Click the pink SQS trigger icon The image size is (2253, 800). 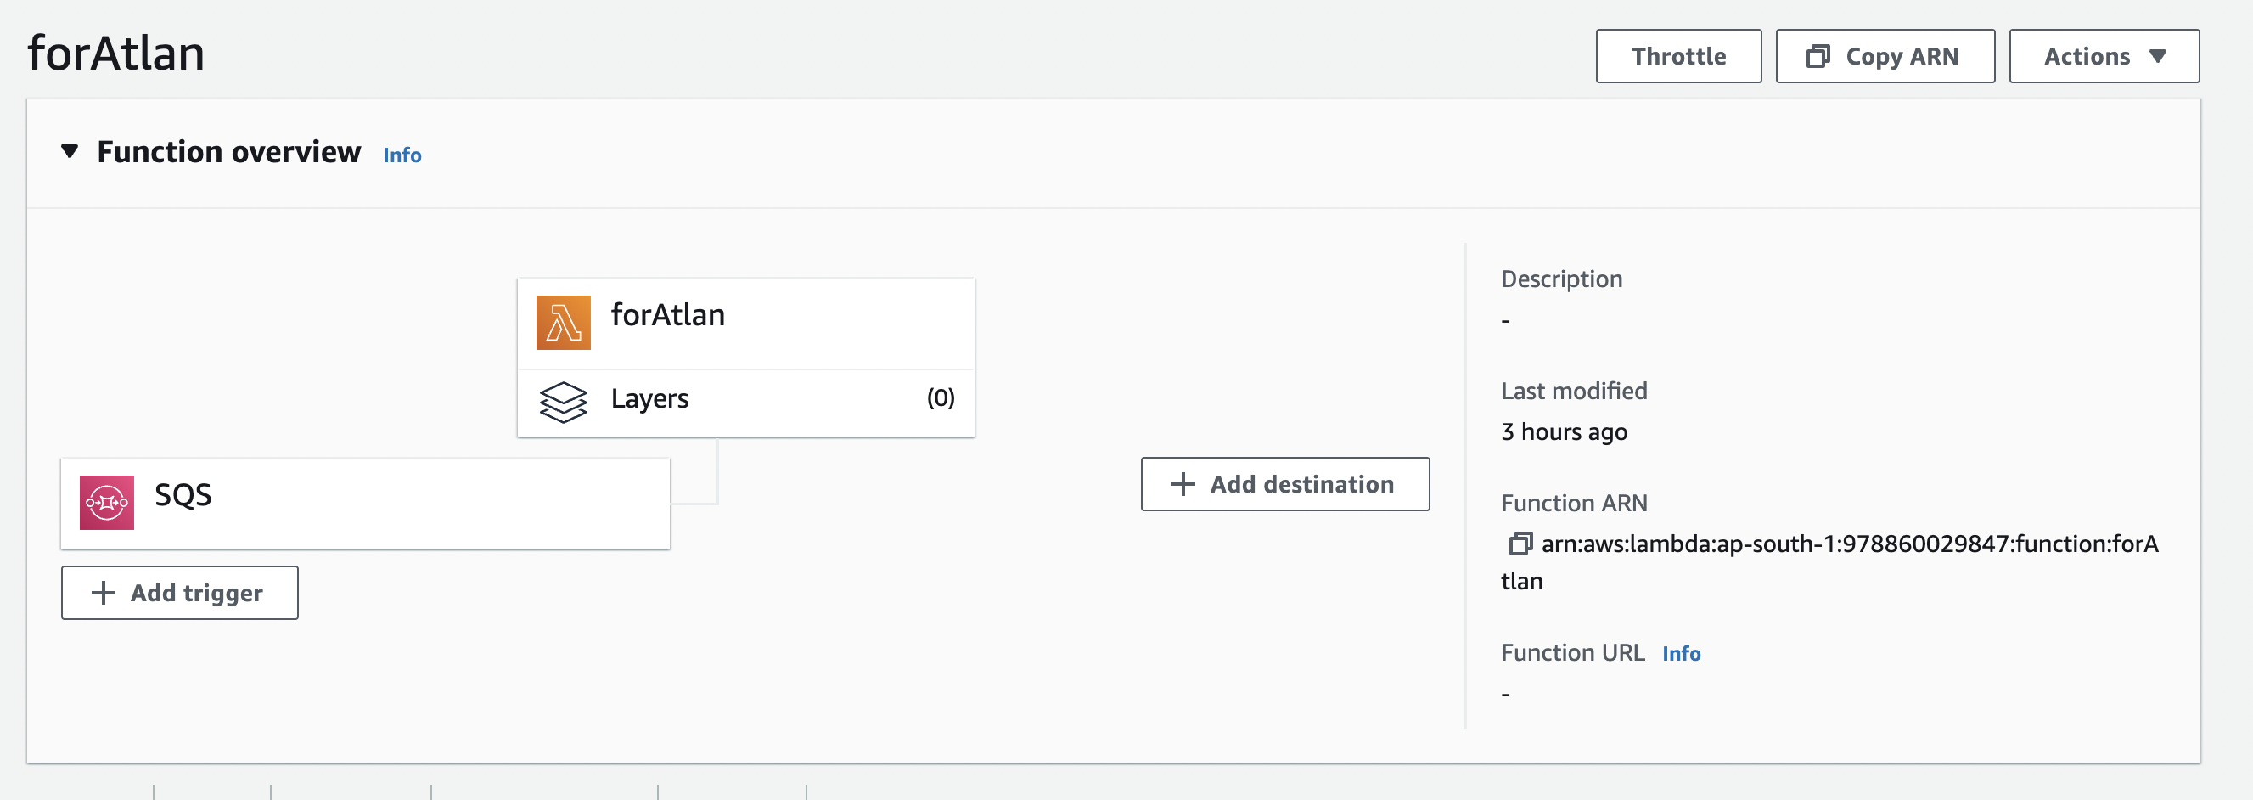pyautogui.click(x=107, y=503)
